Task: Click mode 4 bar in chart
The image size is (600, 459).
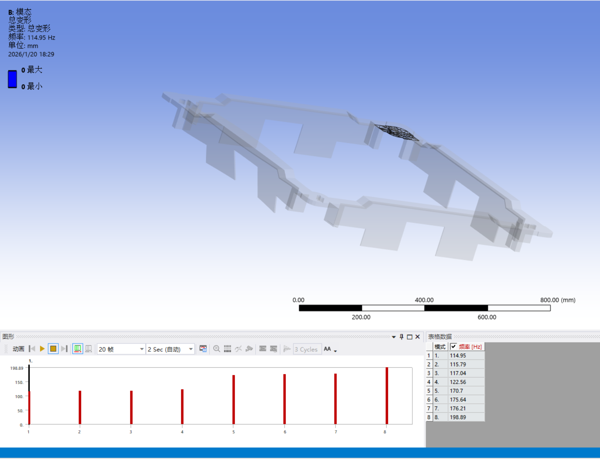Action: [x=182, y=407]
